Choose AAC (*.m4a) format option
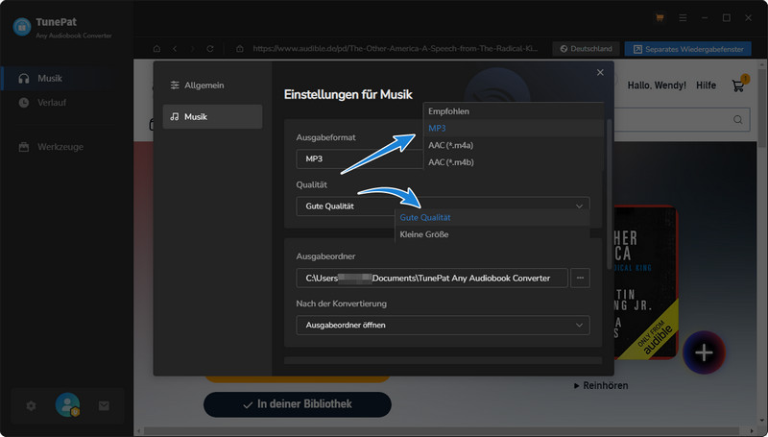This screenshot has height=437, width=768. [514, 145]
